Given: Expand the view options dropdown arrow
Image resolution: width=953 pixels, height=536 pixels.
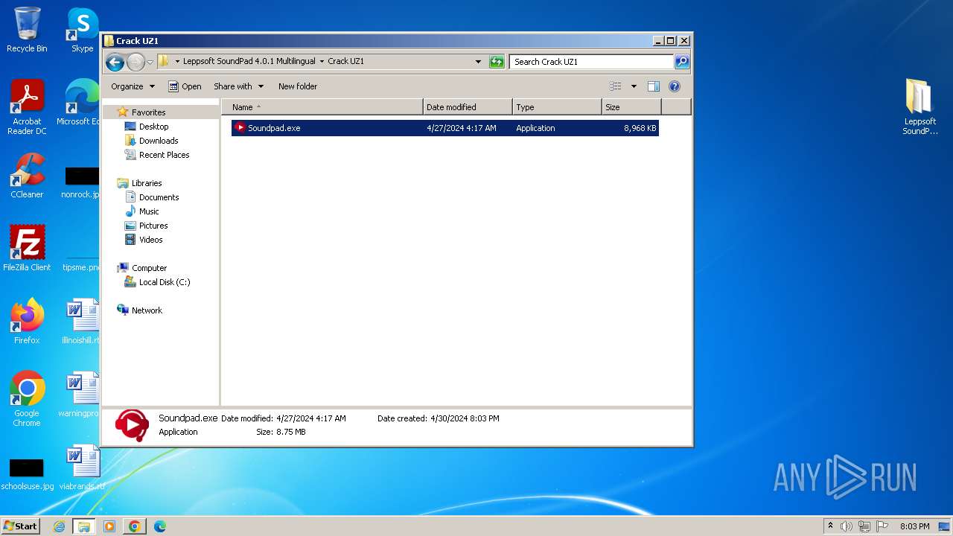Looking at the screenshot, I should [x=634, y=86].
